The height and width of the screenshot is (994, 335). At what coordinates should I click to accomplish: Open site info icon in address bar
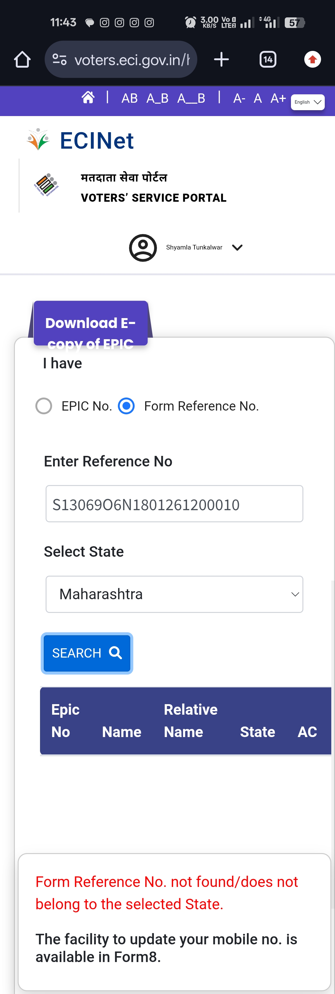59,59
